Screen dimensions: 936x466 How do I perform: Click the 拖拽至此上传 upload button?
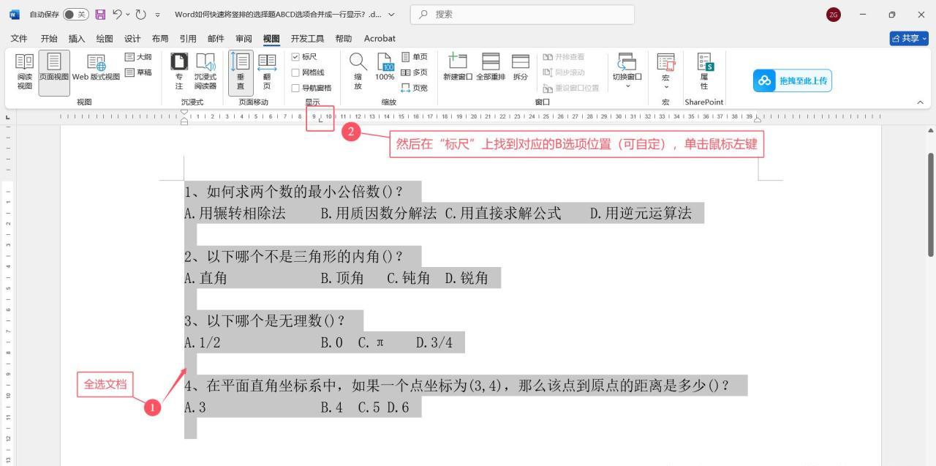click(x=793, y=80)
